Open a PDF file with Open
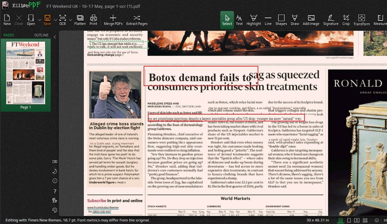This screenshot has width=387, height=224. point(31,20)
